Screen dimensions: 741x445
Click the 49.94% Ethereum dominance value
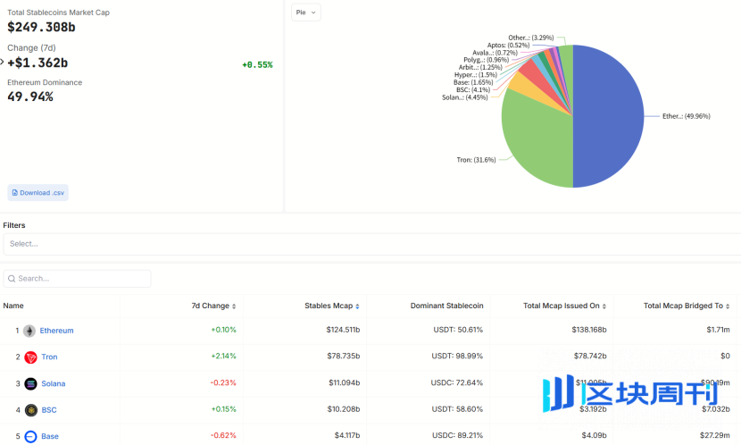coord(30,97)
